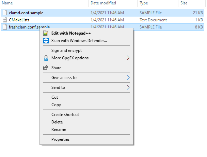This screenshot has height=157, width=207.
Task: Click the clamd.conf.sample file icon
Action: 5,13
